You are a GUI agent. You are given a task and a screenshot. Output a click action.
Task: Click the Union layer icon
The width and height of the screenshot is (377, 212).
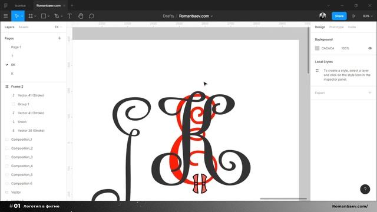tap(14, 122)
